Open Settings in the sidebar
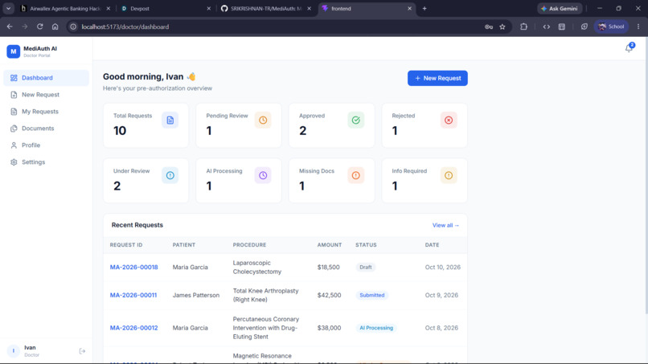The width and height of the screenshot is (648, 364). (x=47, y=162)
